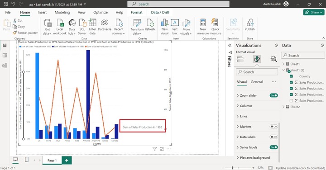The height and width of the screenshot is (170, 326).
Task: Click the Refresh queries icon
Action: pyautogui.click(x=150, y=23)
